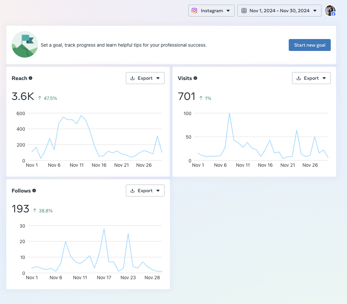
Task: Click the download icon in Reach Export
Action: (x=133, y=78)
